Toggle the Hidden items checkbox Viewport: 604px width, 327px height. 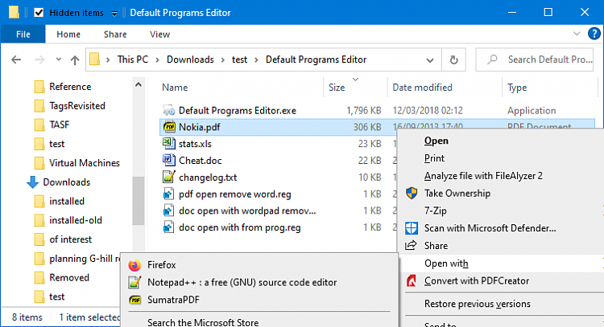coord(39,13)
